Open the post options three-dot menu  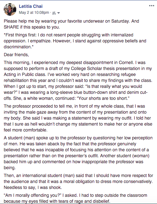152,6
